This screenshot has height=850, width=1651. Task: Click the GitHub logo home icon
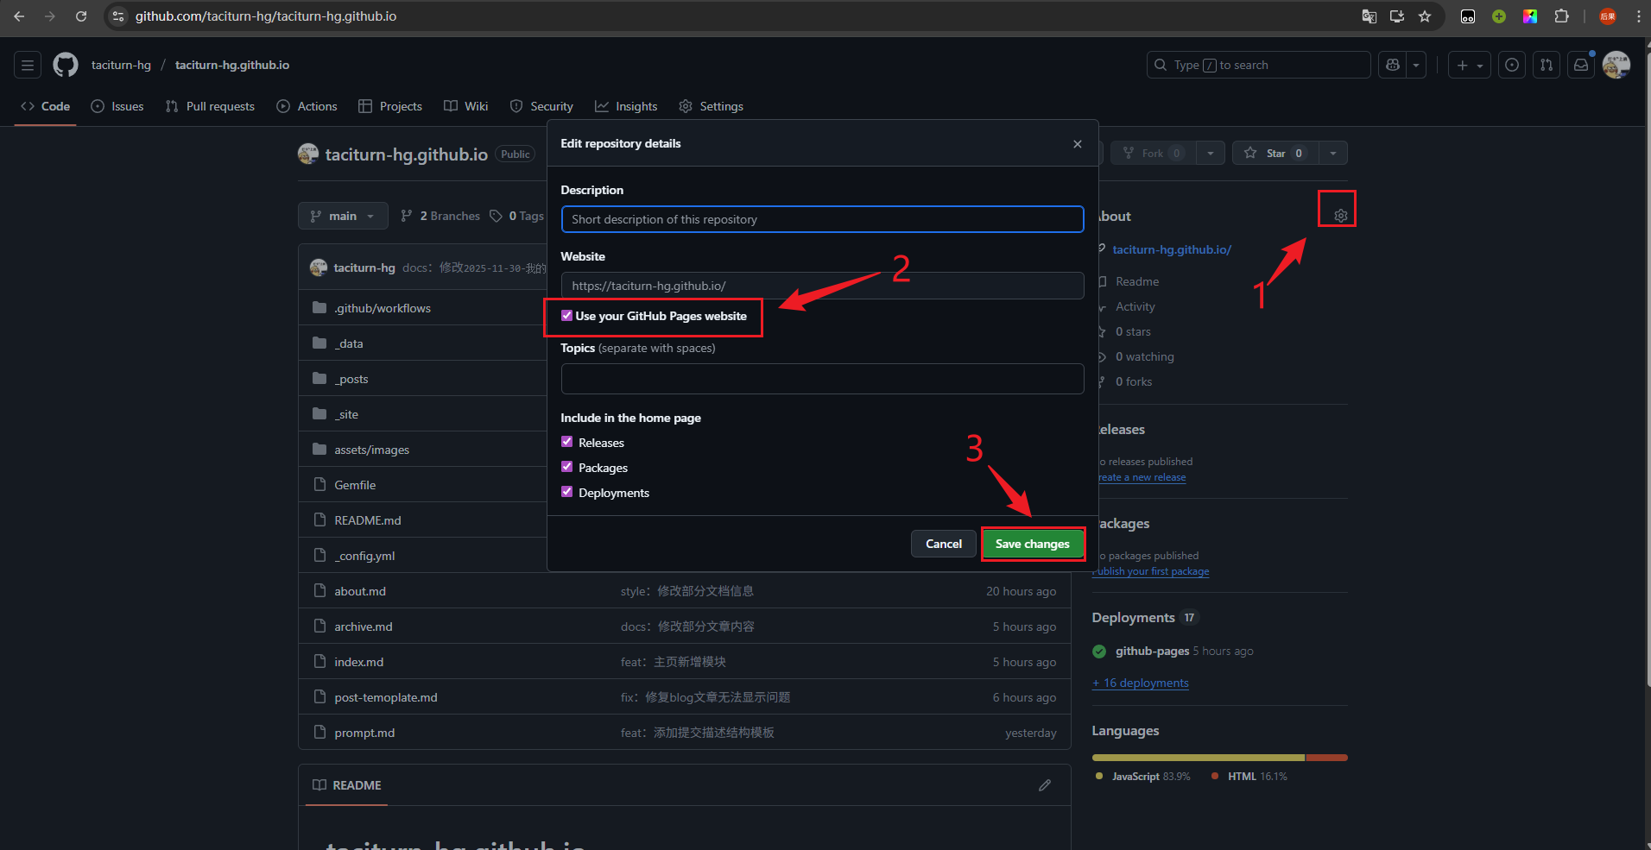point(66,65)
